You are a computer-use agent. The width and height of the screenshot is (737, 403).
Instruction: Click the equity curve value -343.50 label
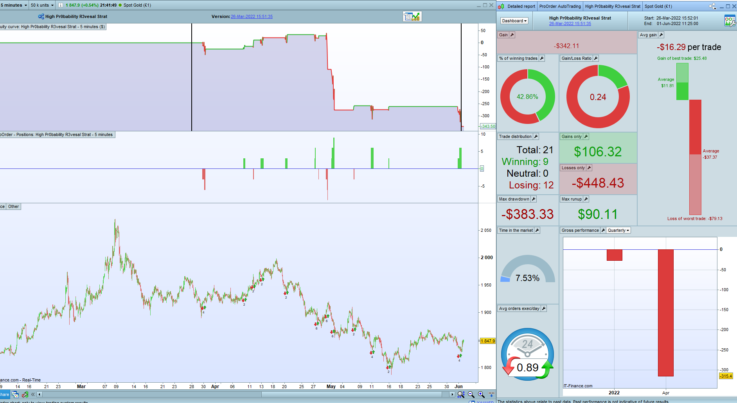[x=488, y=126]
